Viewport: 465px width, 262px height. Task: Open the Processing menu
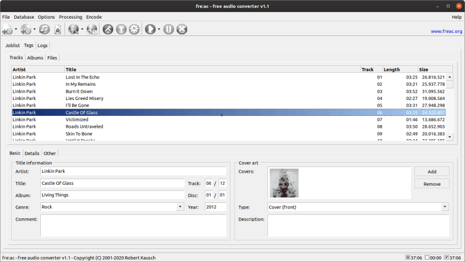pyautogui.click(x=70, y=17)
